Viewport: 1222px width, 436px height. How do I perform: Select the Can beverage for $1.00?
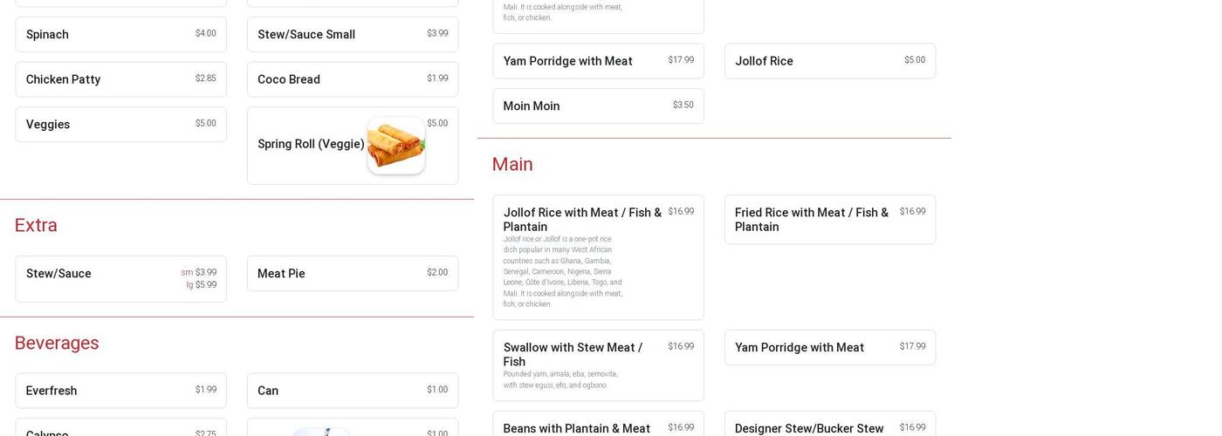[x=352, y=391]
